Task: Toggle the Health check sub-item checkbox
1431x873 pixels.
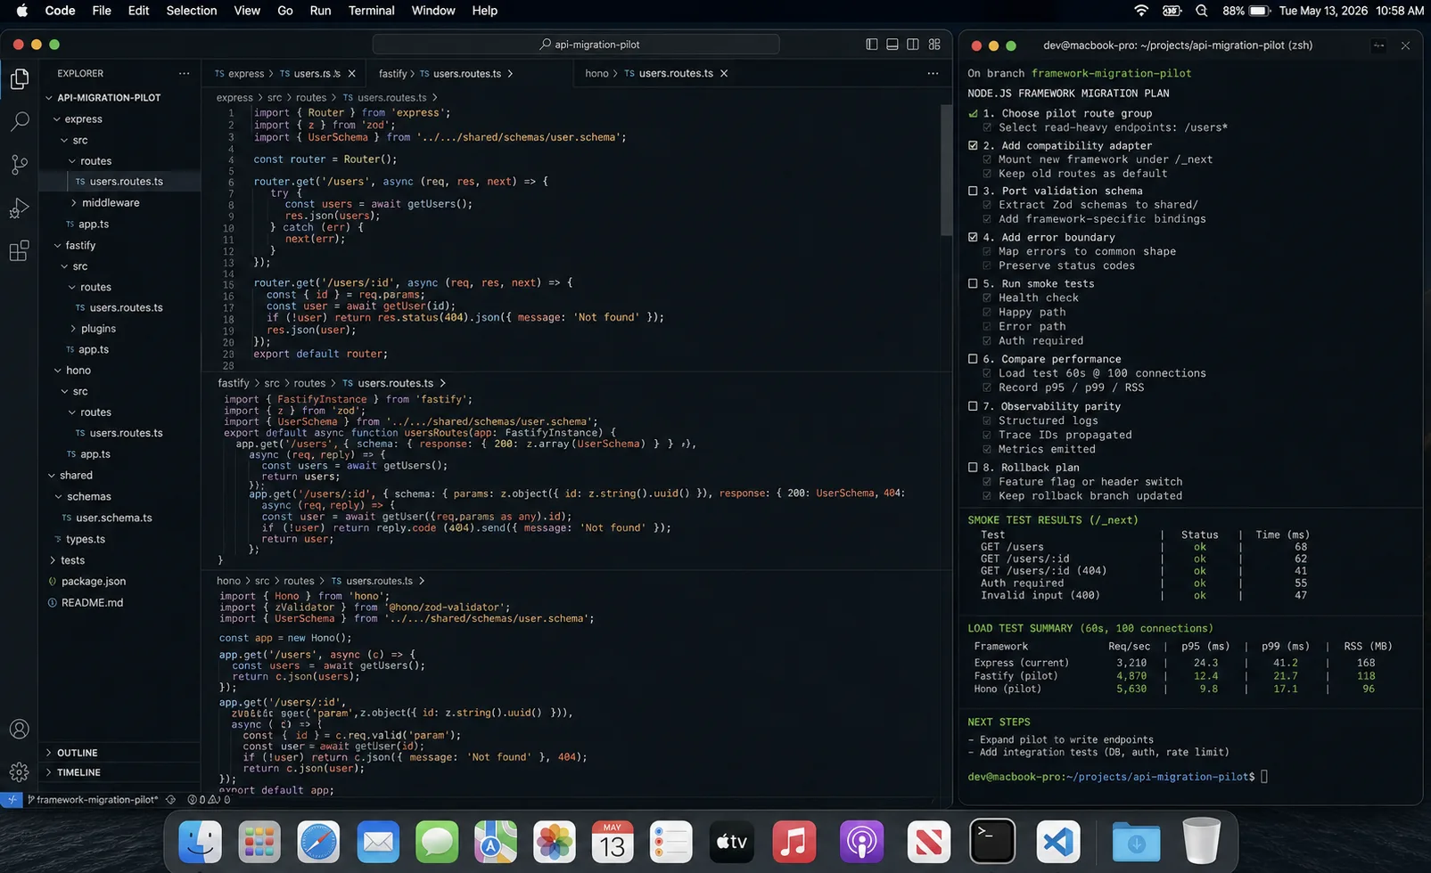Action: click(987, 298)
